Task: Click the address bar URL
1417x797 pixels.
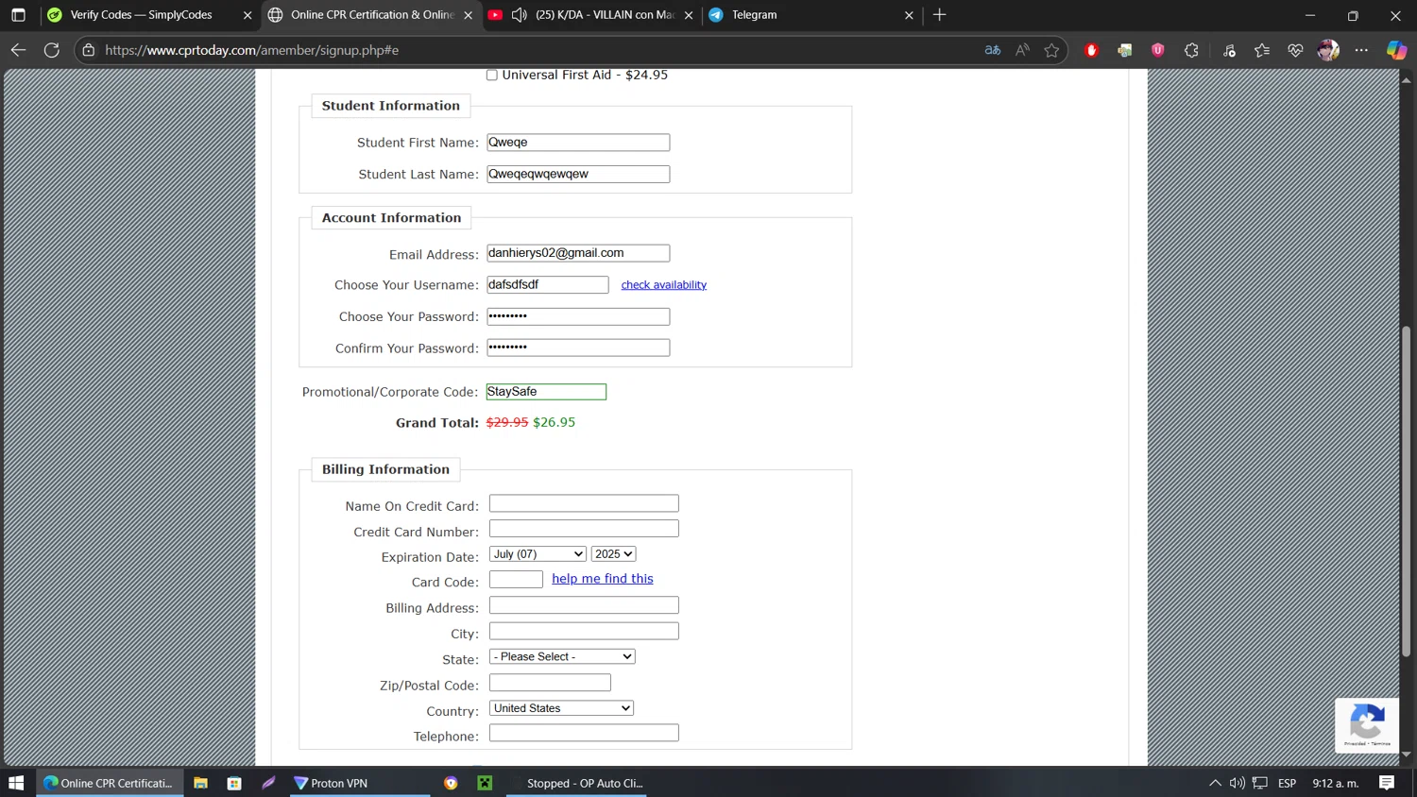Action: point(252,50)
